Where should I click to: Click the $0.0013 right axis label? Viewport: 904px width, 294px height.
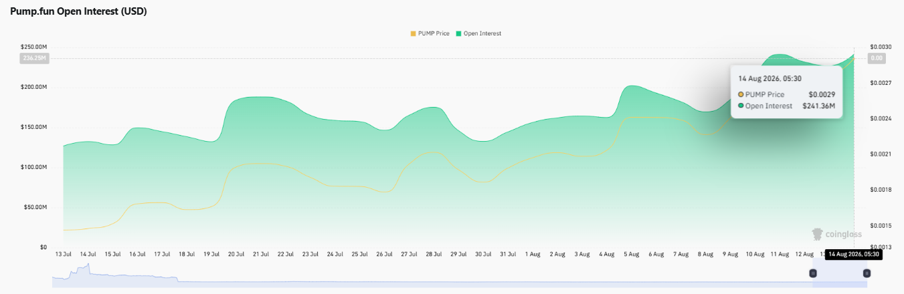coord(880,247)
